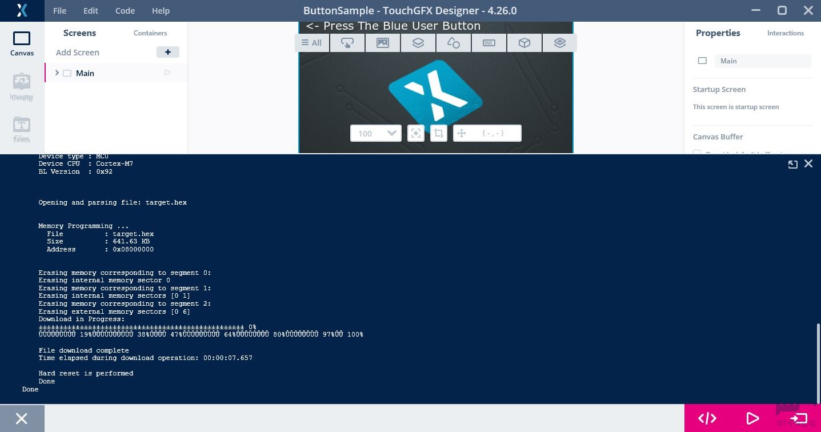Edit the screen name field showing Main
The width and height of the screenshot is (821, 432).
[763, 61]
